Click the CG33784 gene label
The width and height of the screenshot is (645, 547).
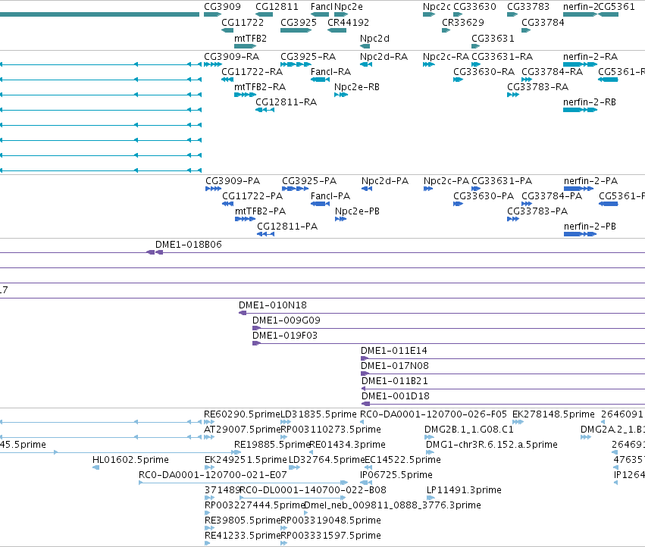[543, 22]
